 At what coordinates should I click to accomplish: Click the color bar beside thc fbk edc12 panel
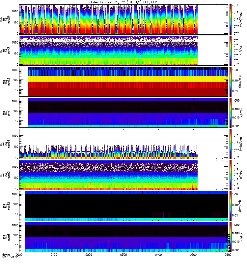coord(231,206)
